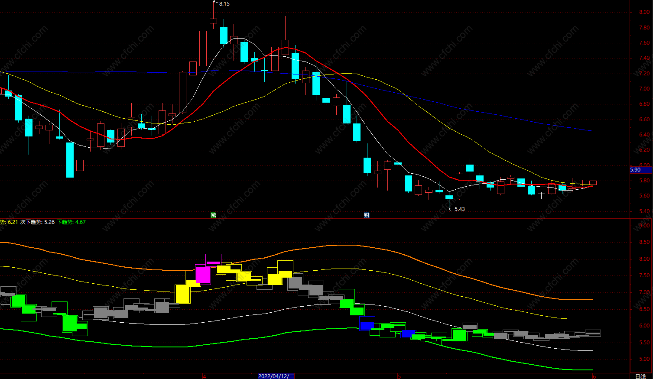Click the 7.00 value on the price axis
Screen dimensions: 653x379
tap(644, 89)
